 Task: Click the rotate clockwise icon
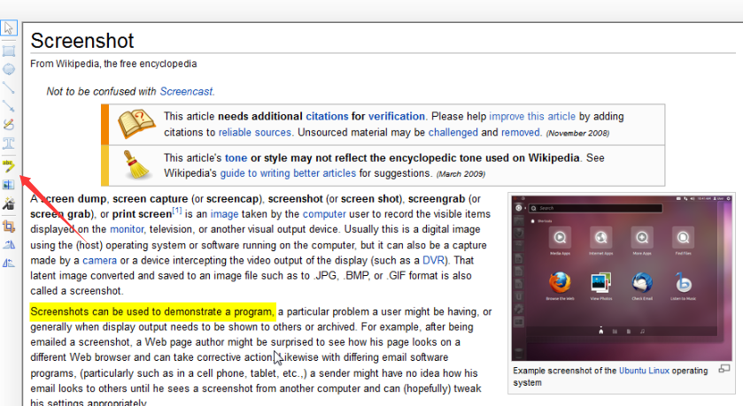pos(9,244)
